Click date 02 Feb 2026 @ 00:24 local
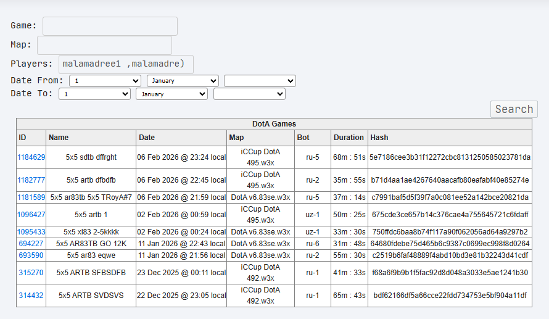 [181, 232]
